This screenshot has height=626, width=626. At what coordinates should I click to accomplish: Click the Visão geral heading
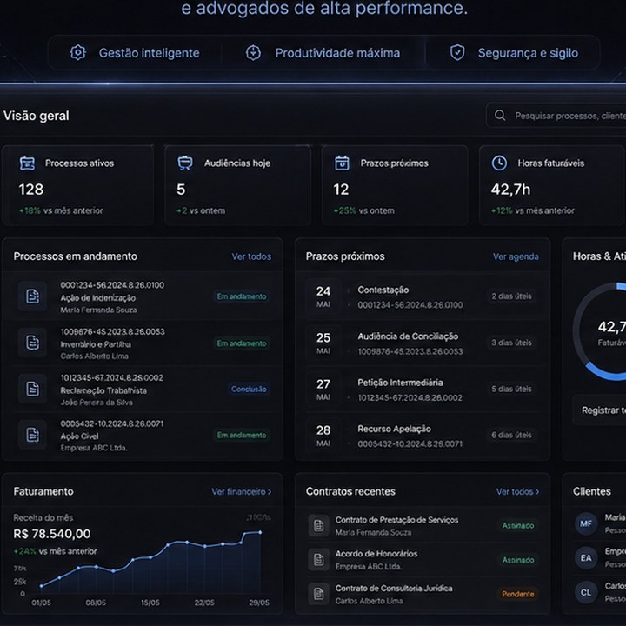[x=37, y=116]
